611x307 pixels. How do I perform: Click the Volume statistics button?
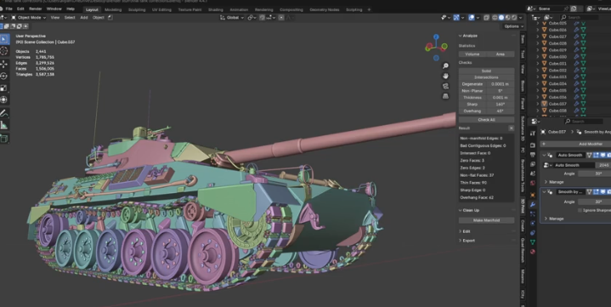472,54
